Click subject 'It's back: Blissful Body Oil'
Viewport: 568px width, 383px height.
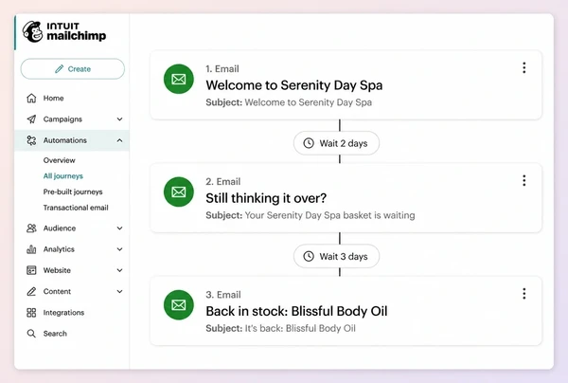point(300,328)
